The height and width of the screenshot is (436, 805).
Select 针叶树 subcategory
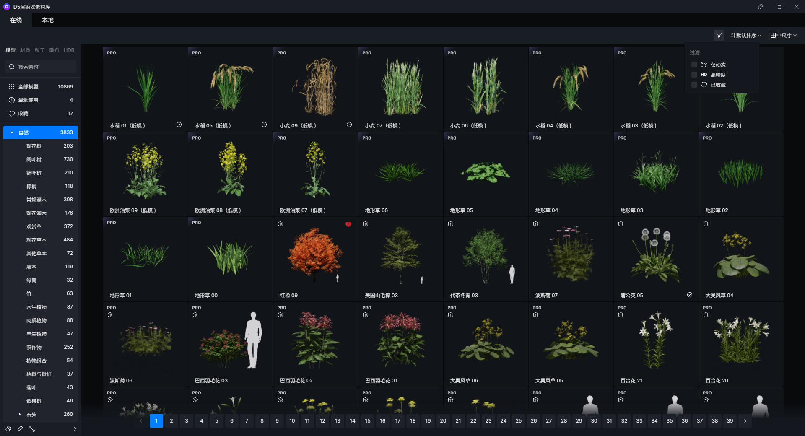[x=41, y=173]
